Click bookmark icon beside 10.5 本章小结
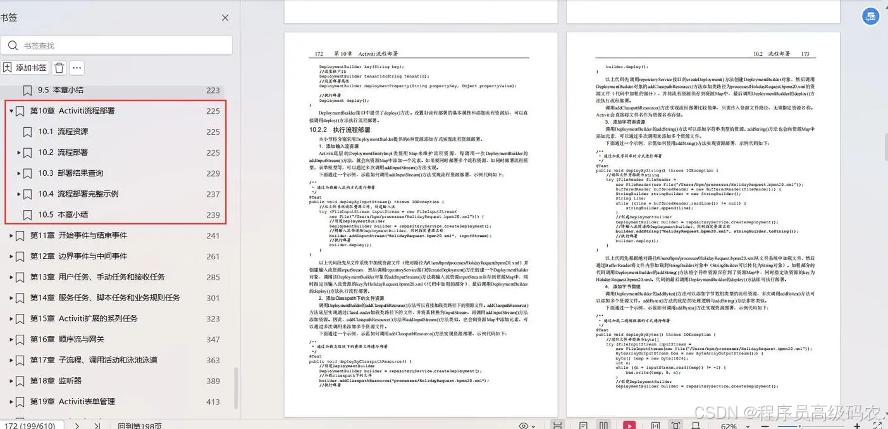This screenshot has height=429, width=888. (x=27, y=214)
